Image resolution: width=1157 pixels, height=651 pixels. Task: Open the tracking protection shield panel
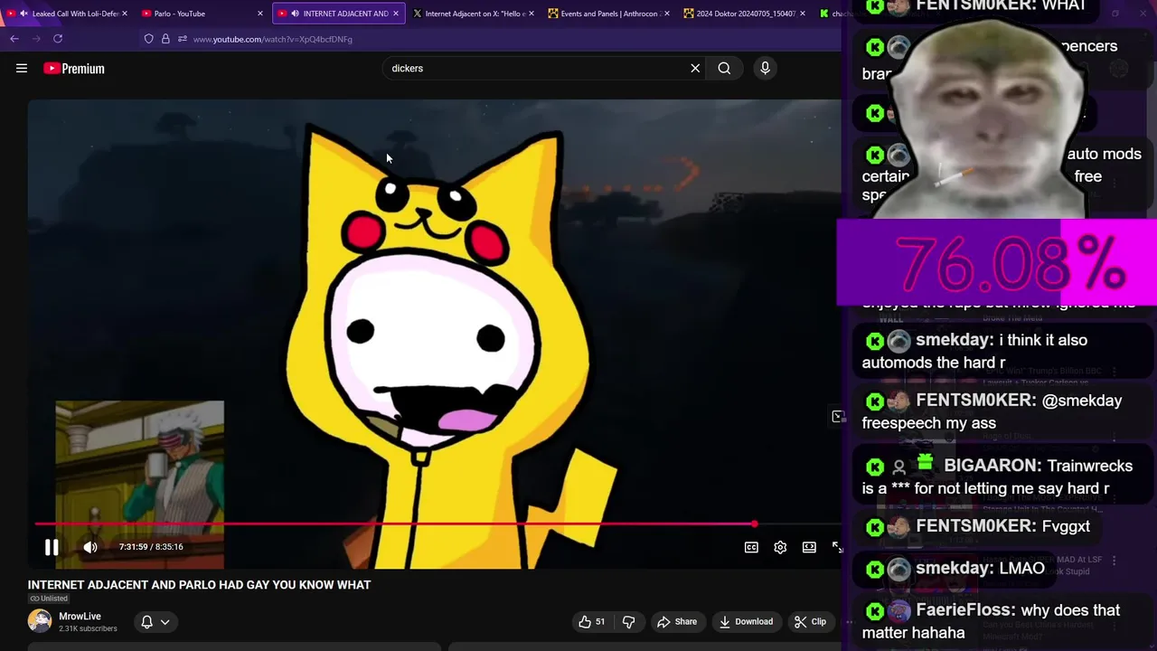[x=148, y=39]
